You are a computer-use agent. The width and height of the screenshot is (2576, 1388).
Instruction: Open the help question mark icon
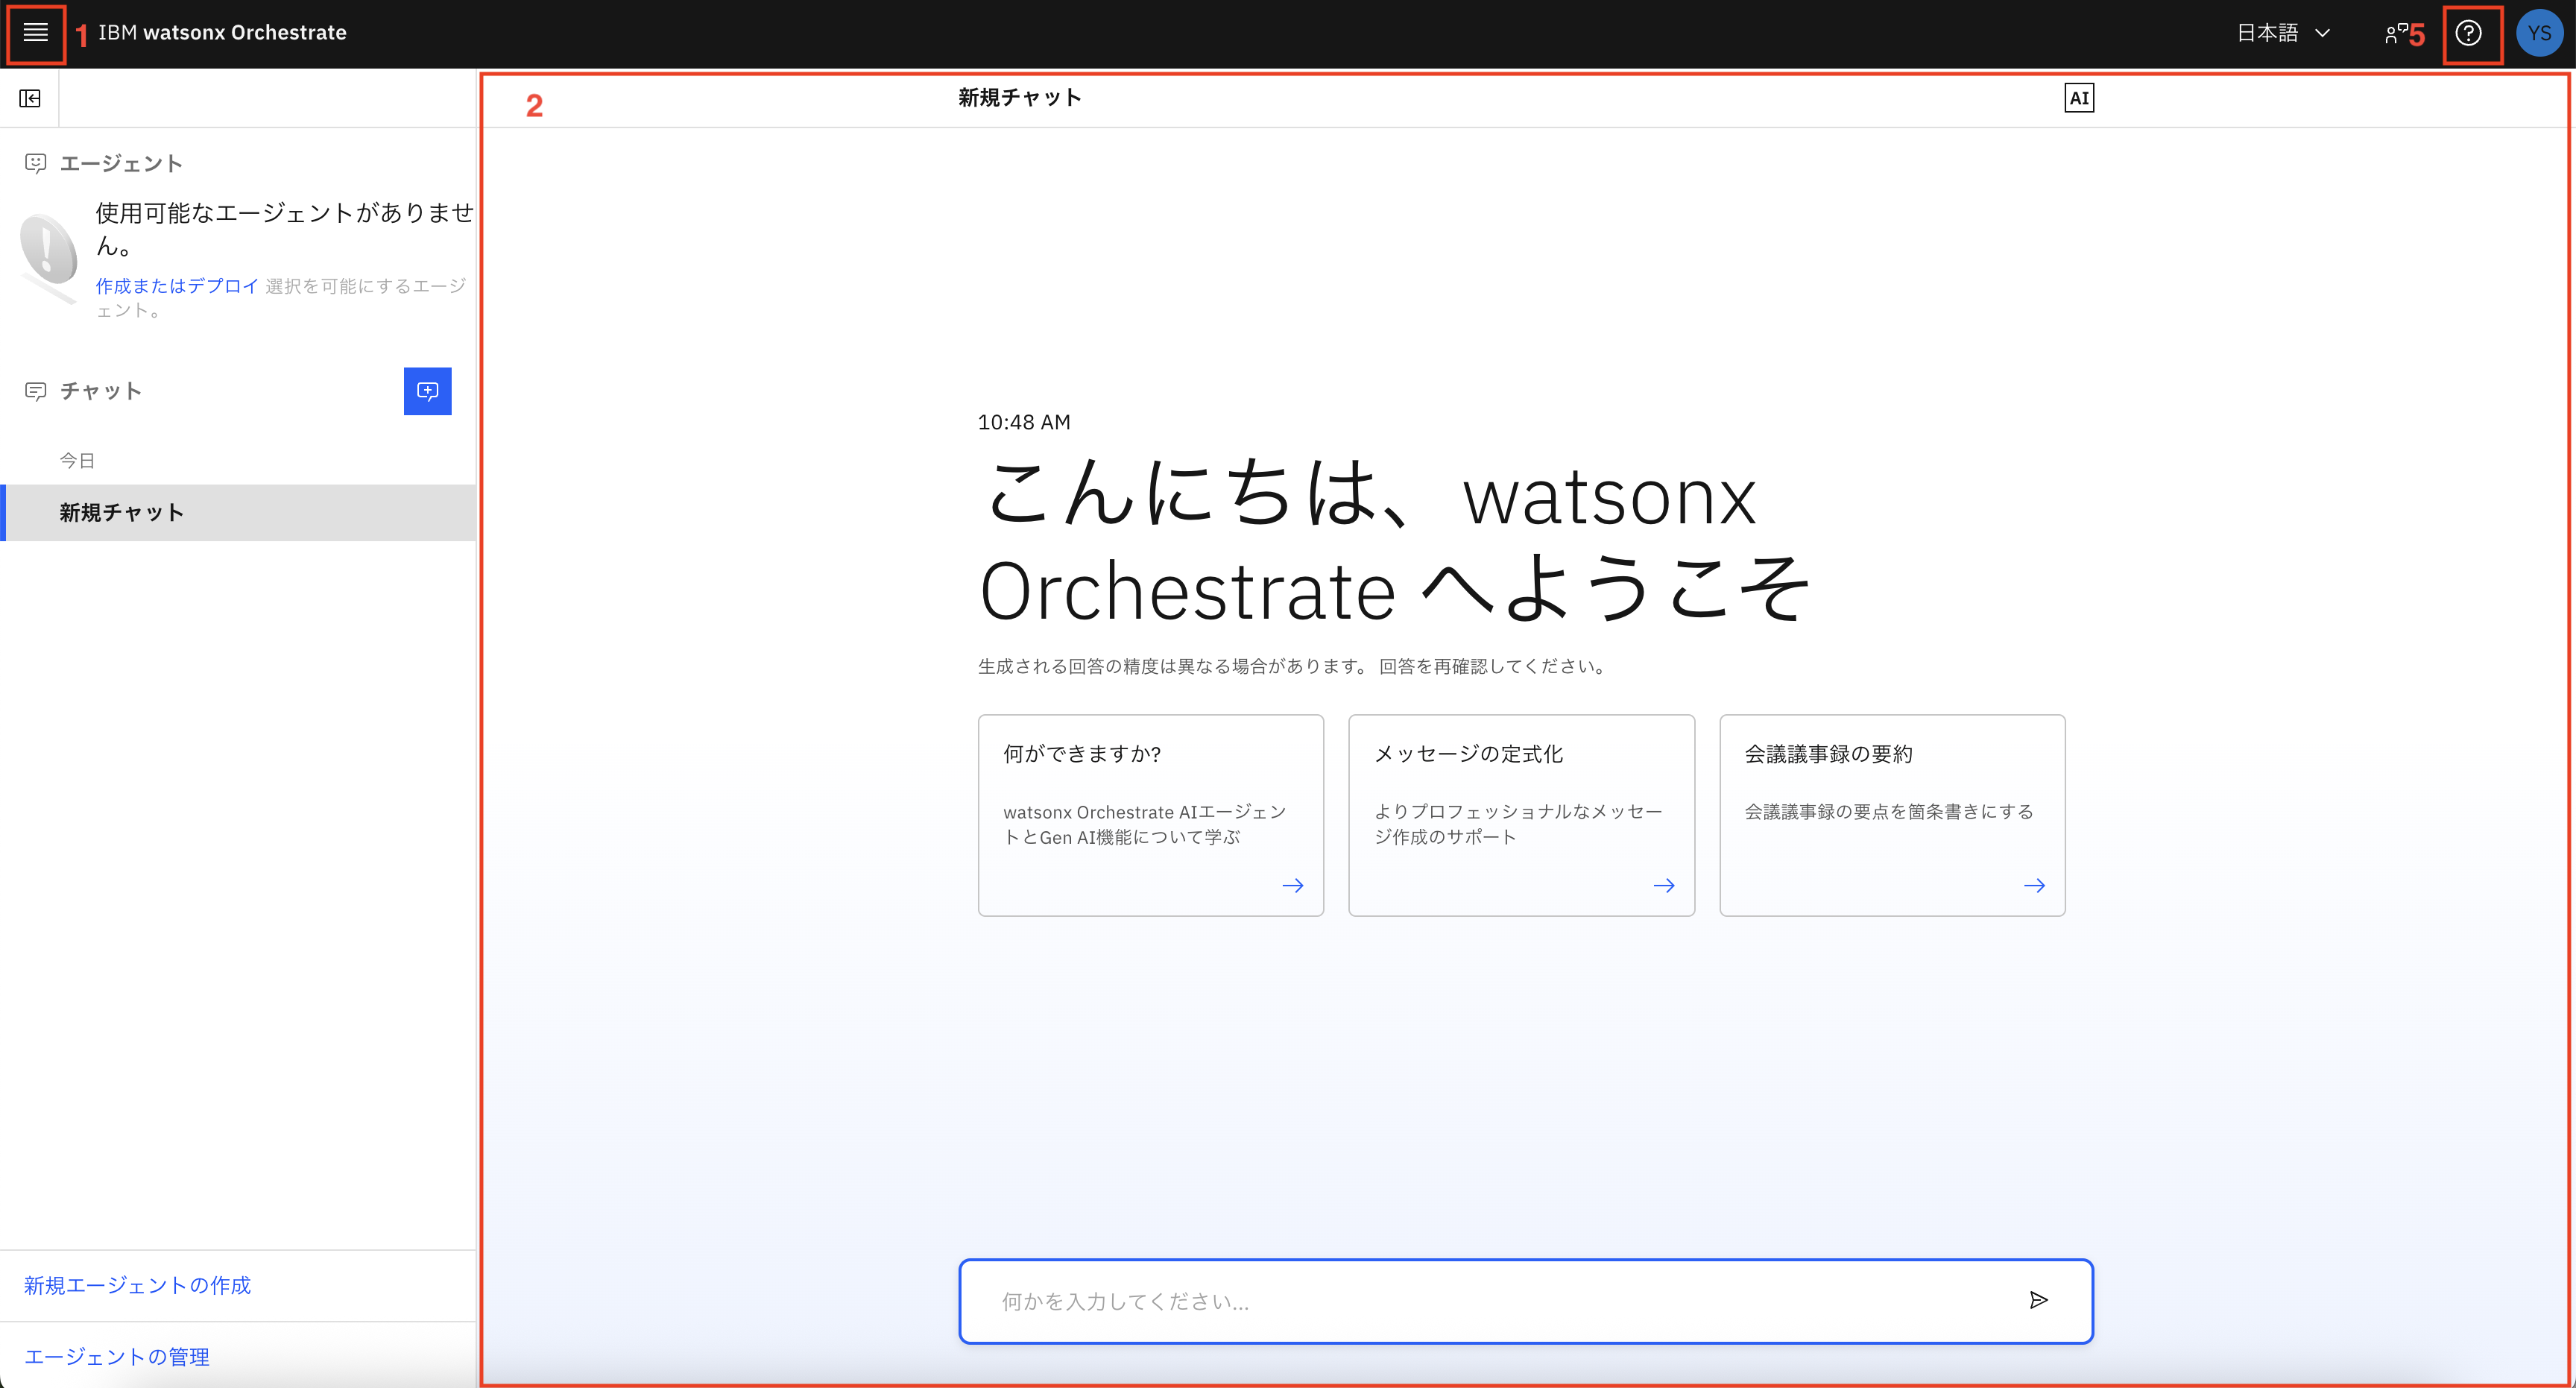coord(2468,33)
